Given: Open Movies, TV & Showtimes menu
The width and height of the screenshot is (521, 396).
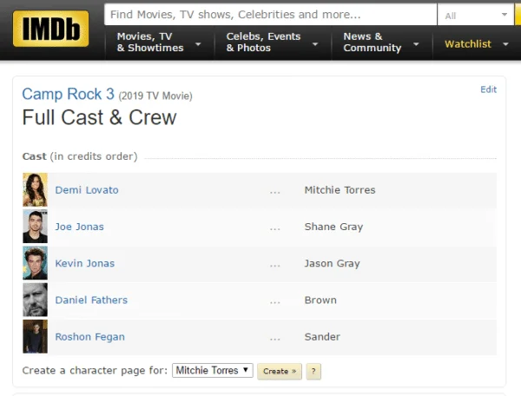Looking at the screenshot, I should [159, 43].
